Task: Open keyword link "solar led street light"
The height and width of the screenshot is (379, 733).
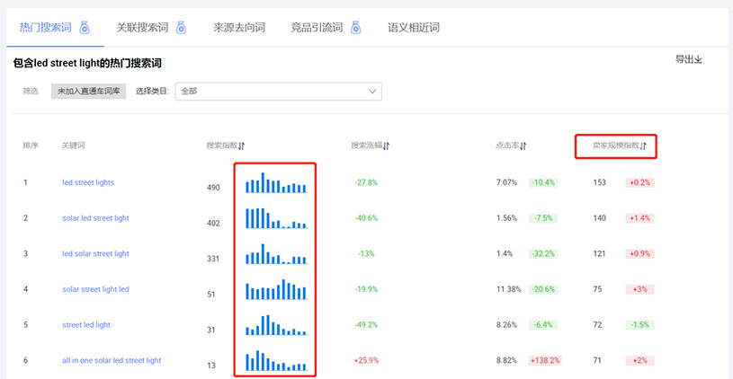Action: click(95, 218)
